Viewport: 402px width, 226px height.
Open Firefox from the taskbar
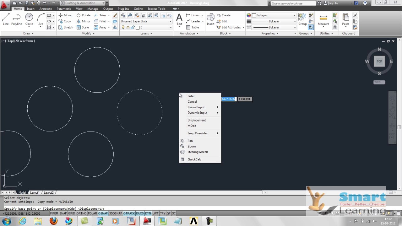(53, 221)
